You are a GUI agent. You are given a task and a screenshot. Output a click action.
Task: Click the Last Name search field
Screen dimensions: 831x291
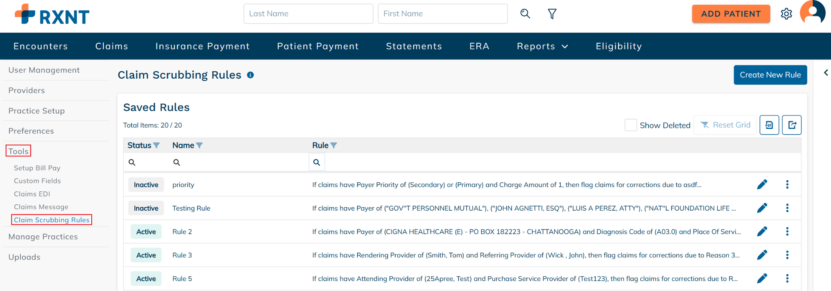pos(308,14)
